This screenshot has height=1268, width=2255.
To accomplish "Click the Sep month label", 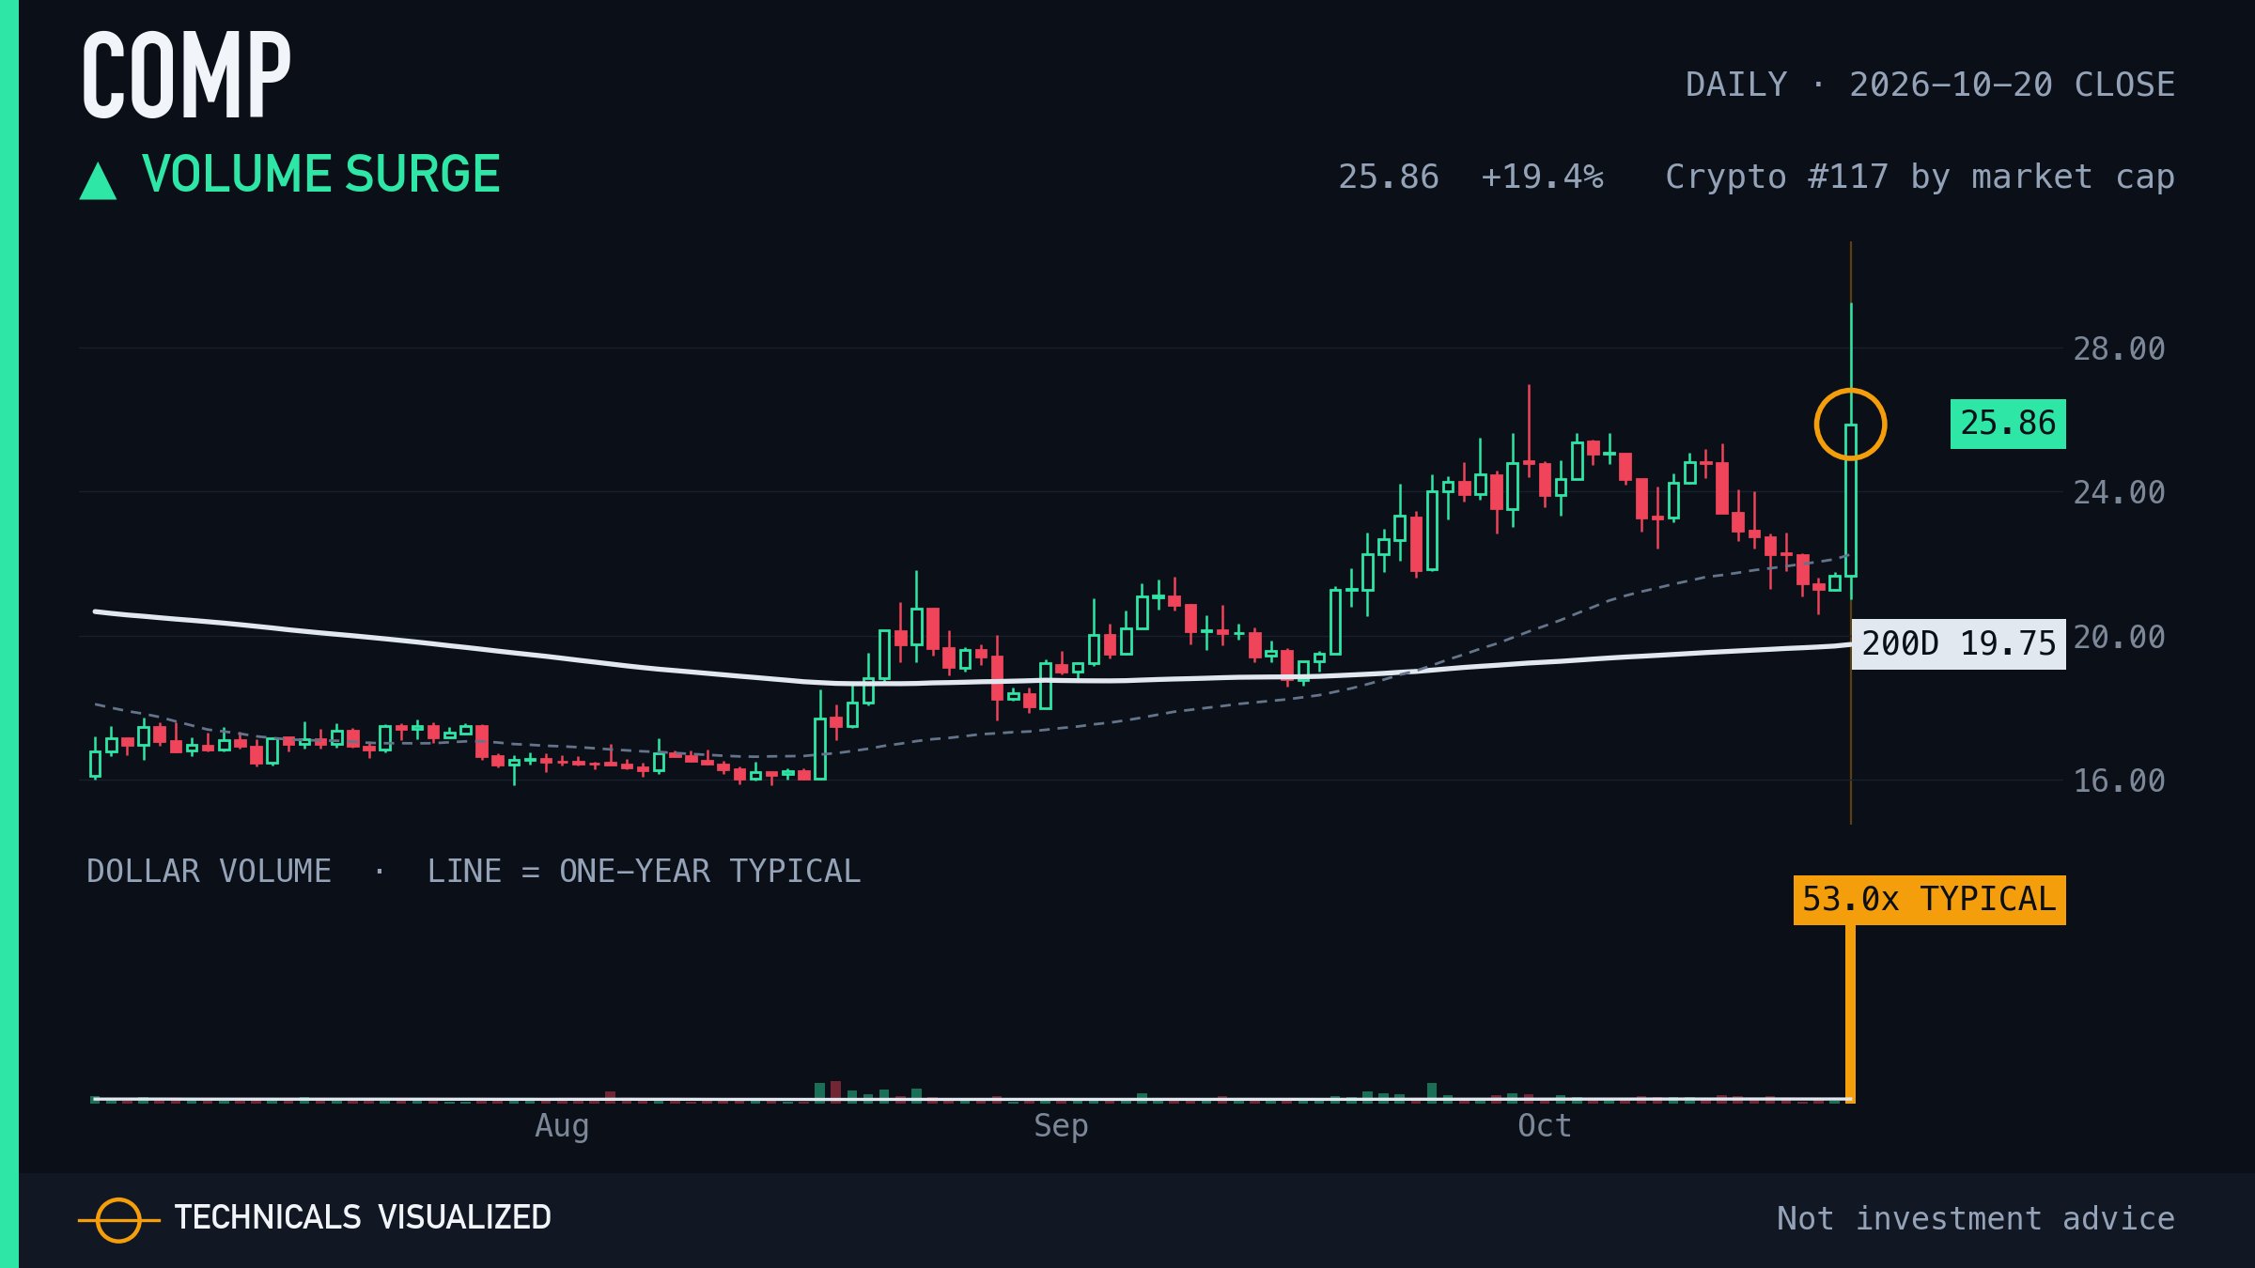I will pos(1061,1126).
